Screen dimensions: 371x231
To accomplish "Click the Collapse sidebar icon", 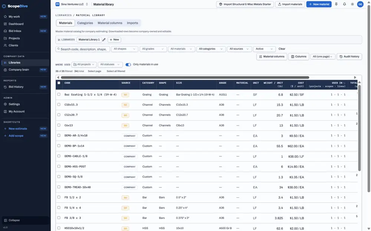I will [6, 220].
